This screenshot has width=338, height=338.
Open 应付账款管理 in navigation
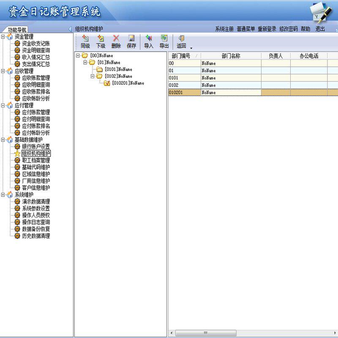pos(36,112)
